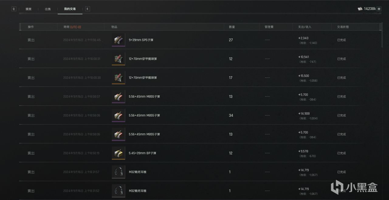Click the 時間 (UTC-0) column header
Viewport: 389px width, 200px height.
click(x=72, y=27)
